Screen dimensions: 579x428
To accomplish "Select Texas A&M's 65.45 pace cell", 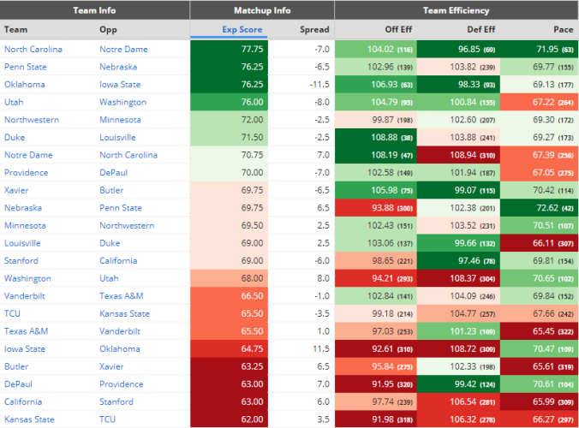I will tap(540, 331).
